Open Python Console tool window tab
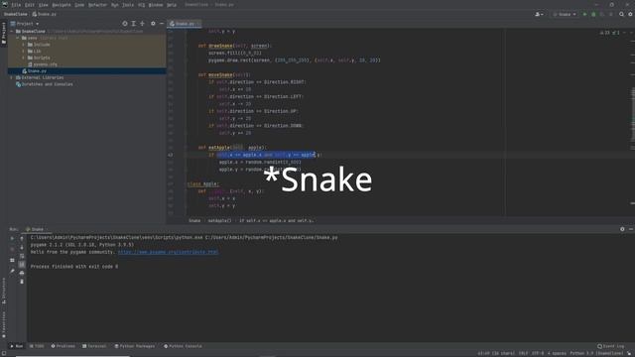Viewport: 635px width, 357px height. pos(183,346)
